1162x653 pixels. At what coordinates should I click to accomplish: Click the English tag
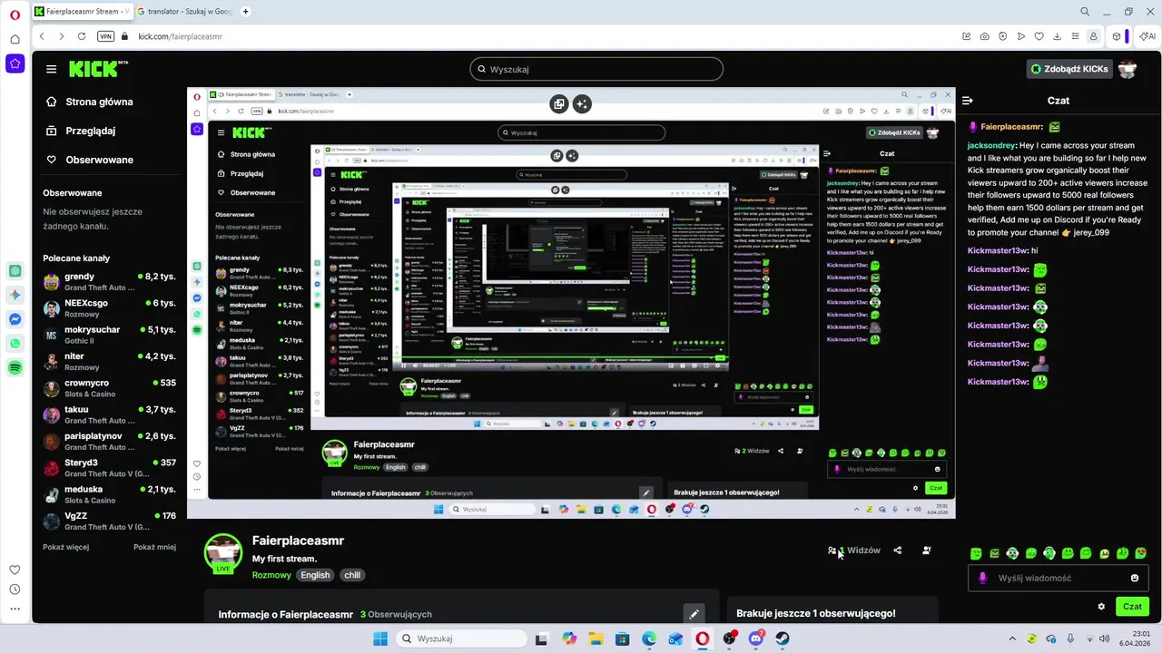coord(315,575)
